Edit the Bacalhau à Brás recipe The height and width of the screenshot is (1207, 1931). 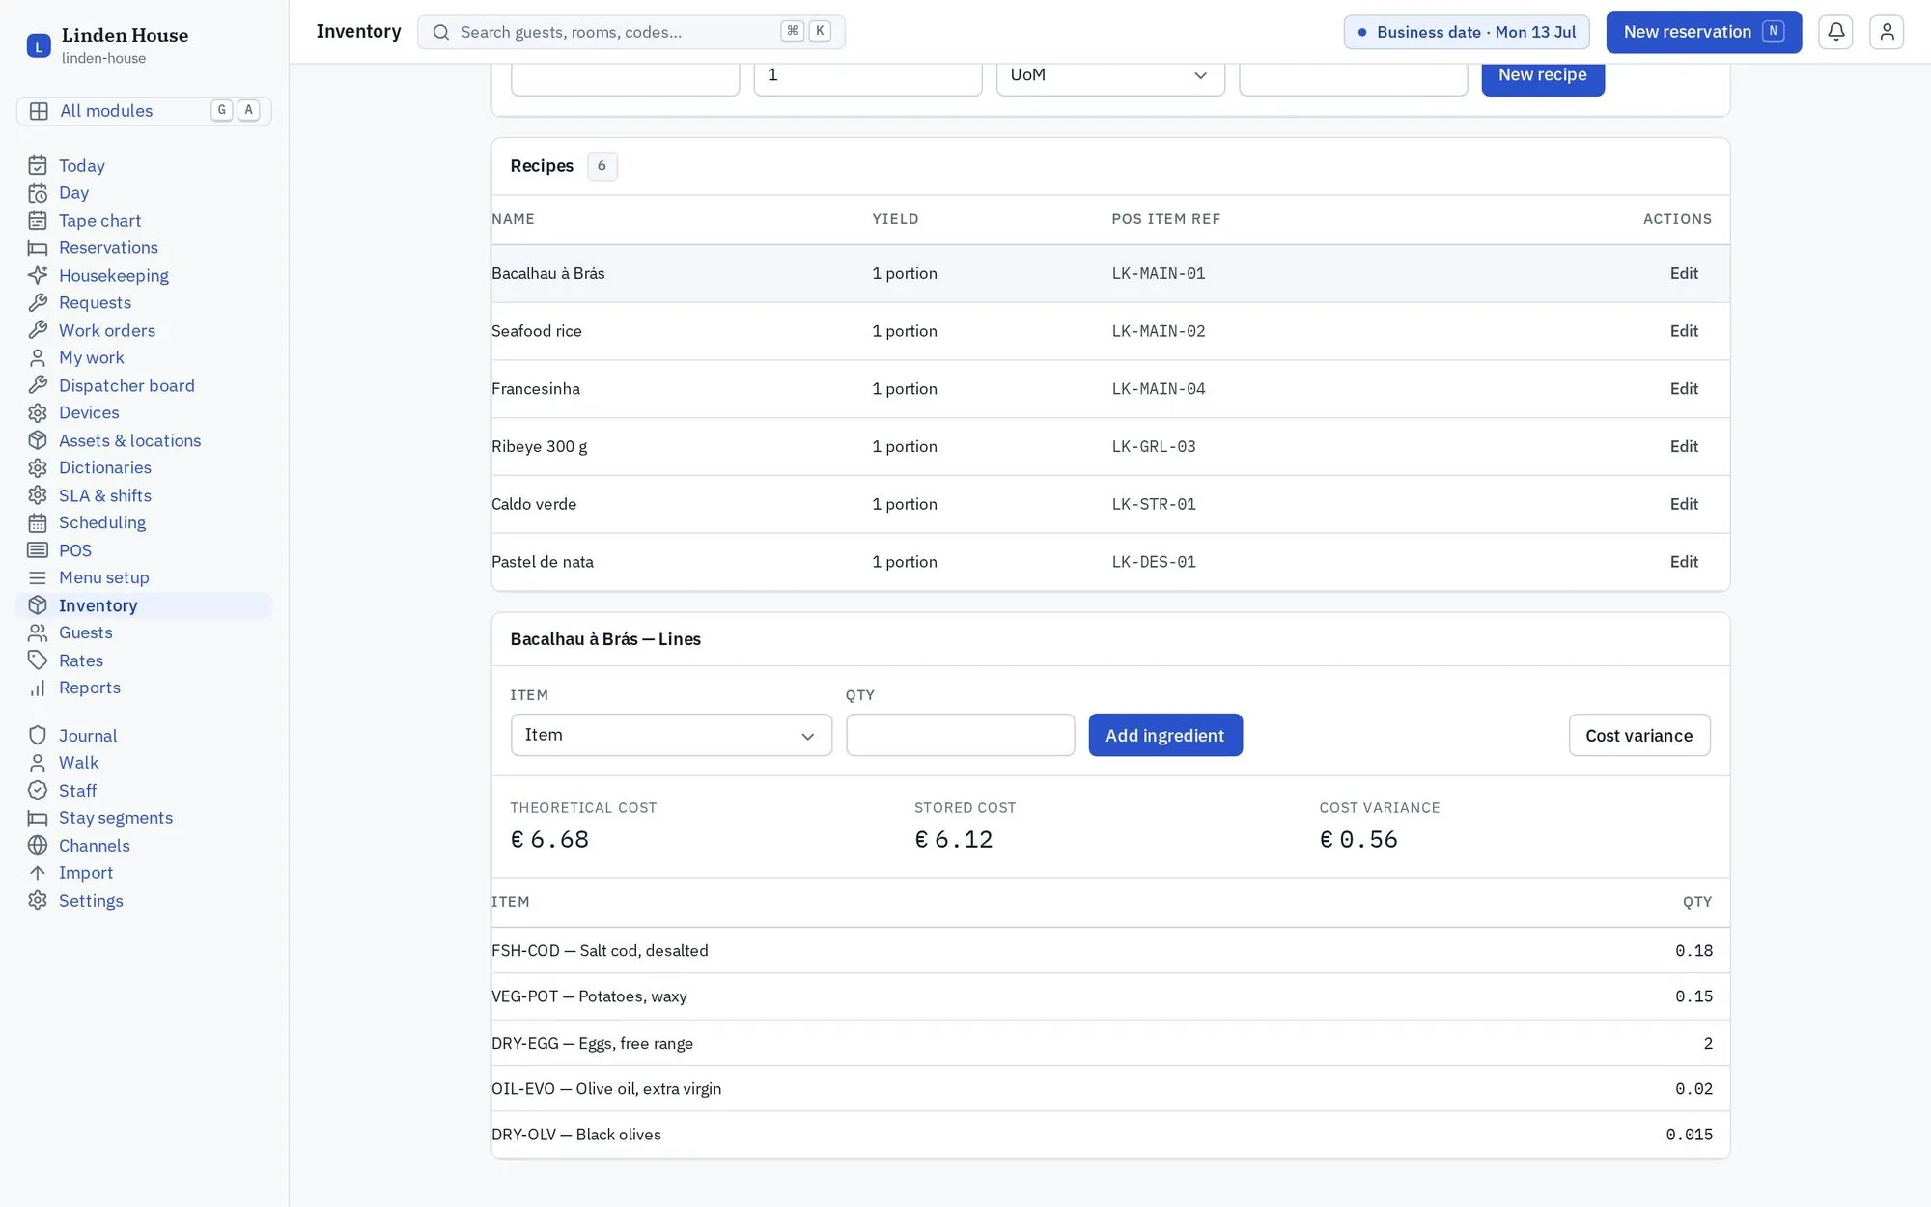pos(1684,273)
